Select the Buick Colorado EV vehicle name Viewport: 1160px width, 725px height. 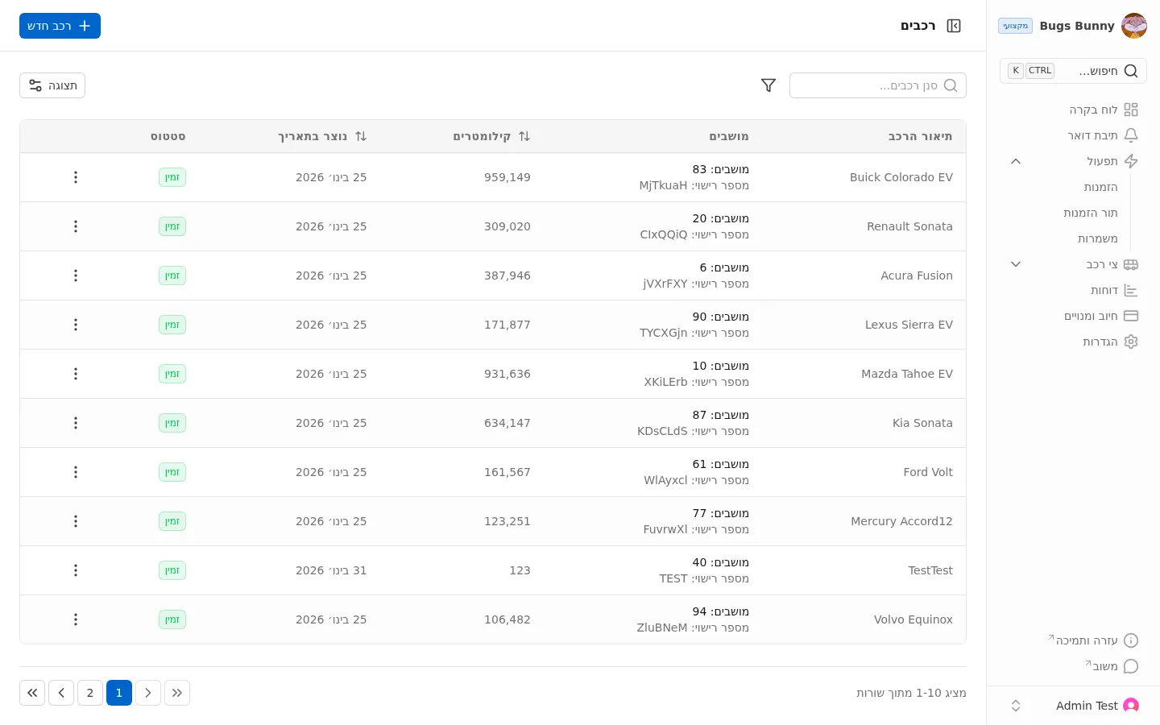coord(901,177)
